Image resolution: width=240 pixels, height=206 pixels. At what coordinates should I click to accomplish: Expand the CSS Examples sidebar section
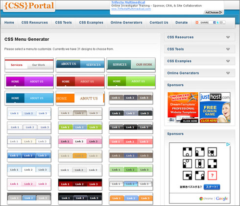(199, 61)
